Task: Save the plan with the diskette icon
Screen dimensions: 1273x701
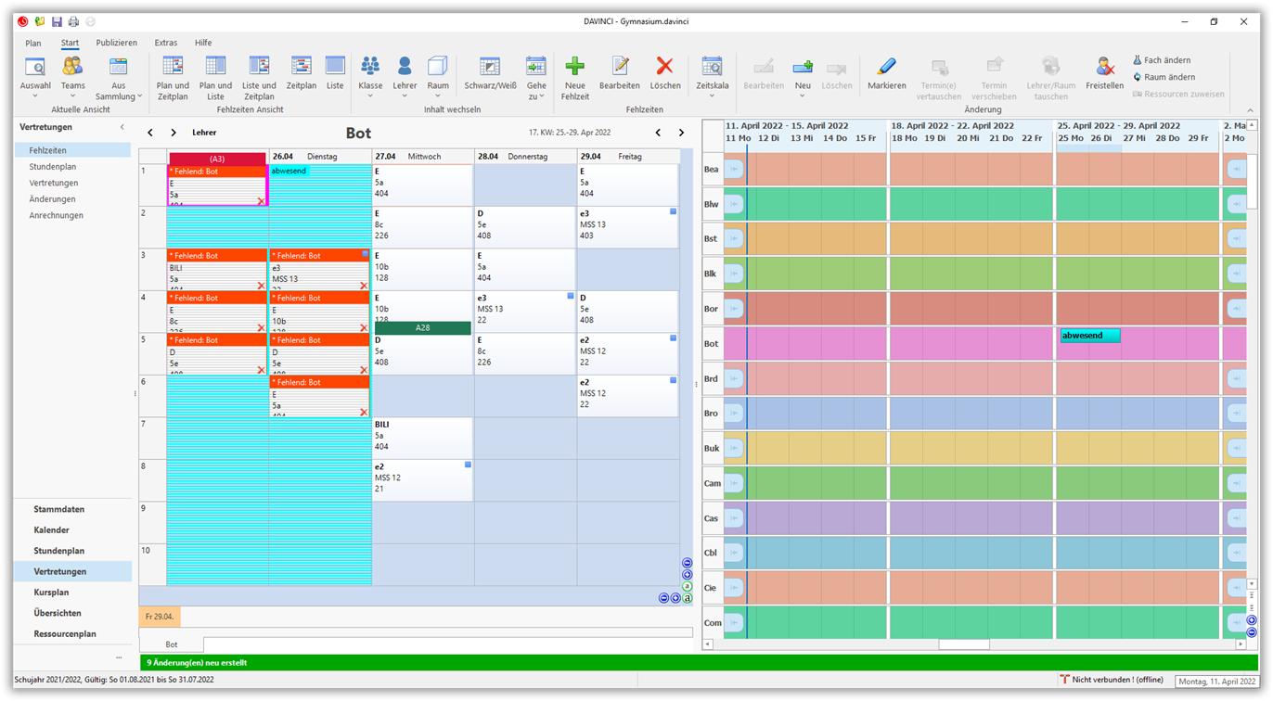Action: click(58, 20)
